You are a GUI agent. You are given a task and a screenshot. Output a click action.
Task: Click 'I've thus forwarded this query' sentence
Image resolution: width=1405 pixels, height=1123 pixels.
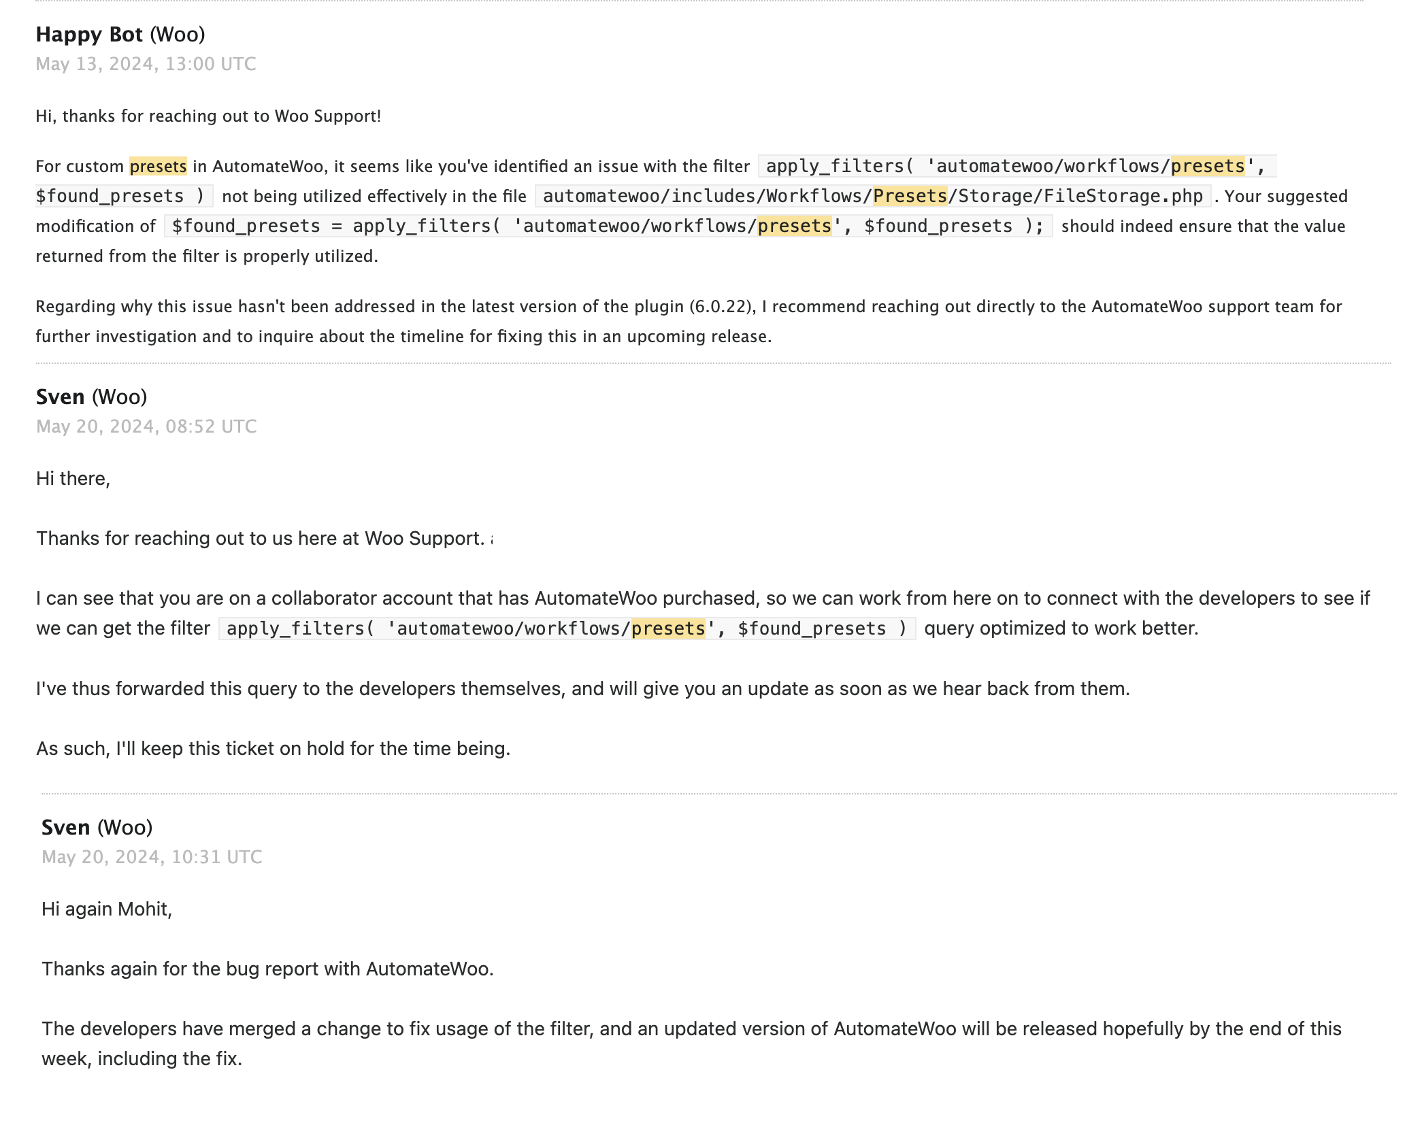[x=582, y=688]
